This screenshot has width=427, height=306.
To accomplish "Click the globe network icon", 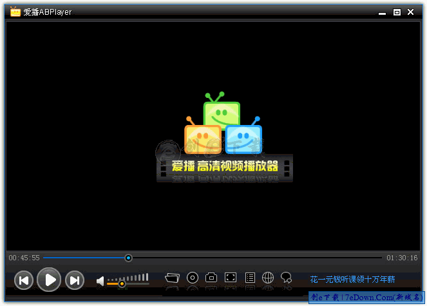I will (x=268, y=278).
